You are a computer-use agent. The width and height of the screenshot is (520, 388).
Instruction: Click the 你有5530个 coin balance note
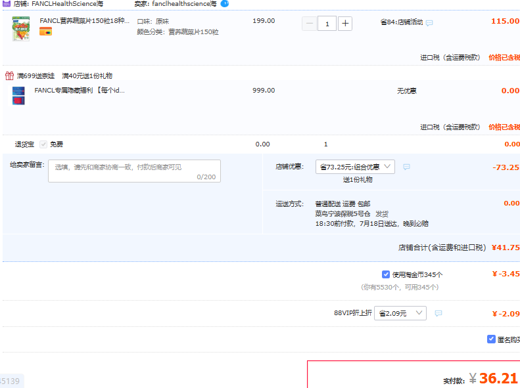[x=400, y=288]
